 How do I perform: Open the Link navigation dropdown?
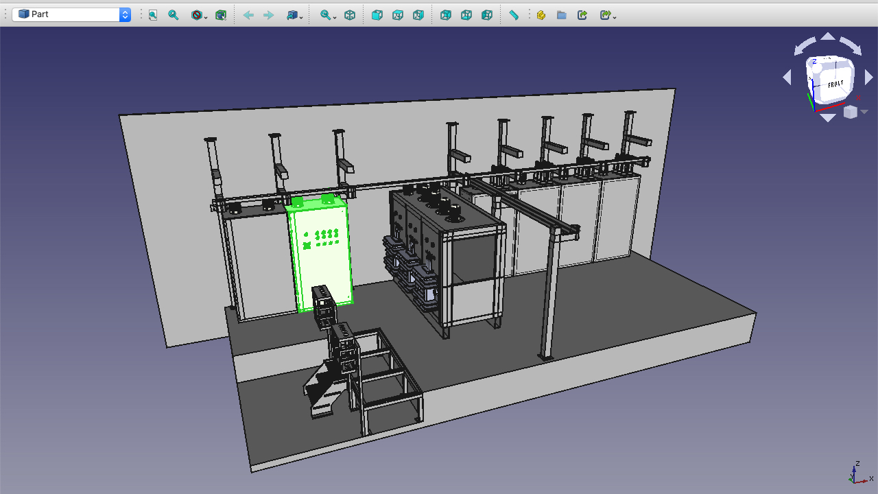click(295, 14)
